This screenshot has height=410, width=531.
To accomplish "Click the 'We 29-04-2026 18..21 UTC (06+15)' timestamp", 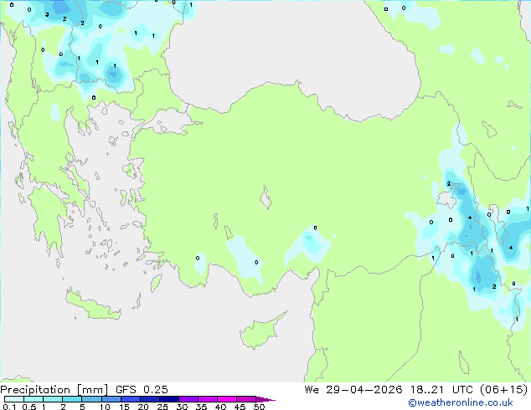I will click(x=416, y=390).
